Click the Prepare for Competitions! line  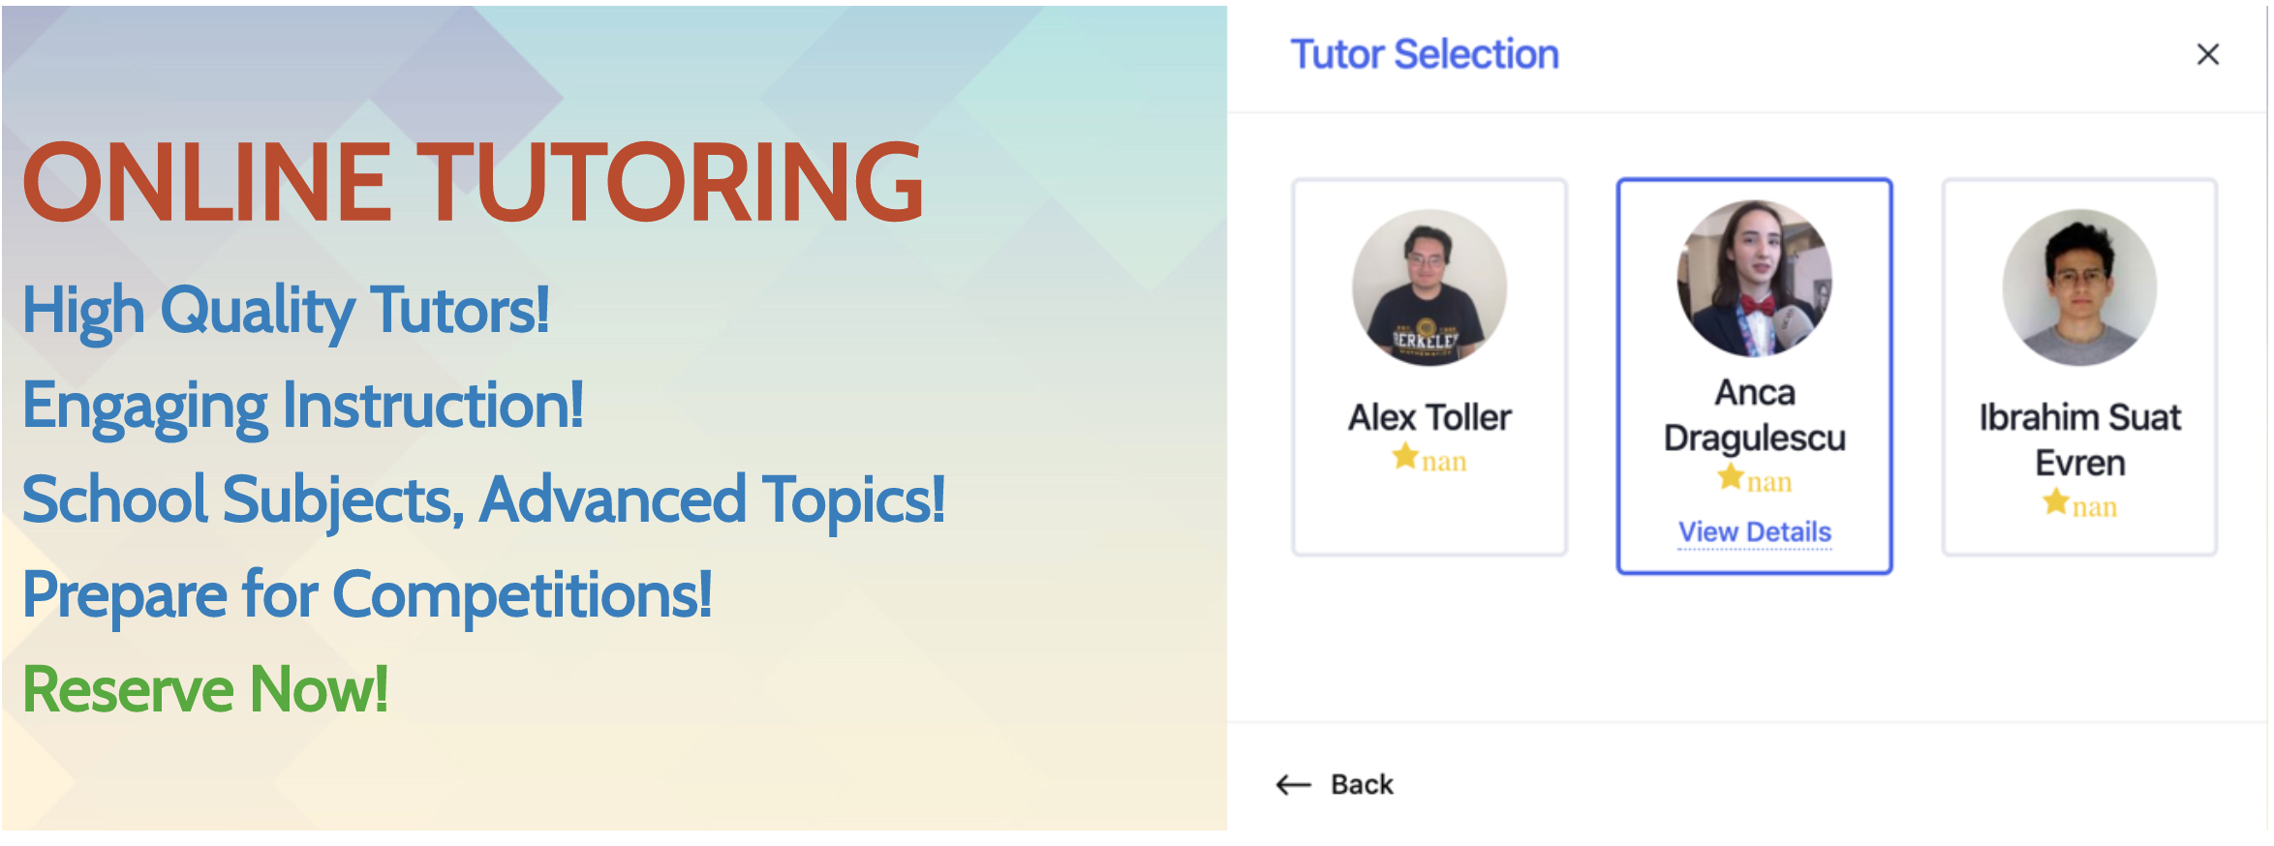coord(366,596)
